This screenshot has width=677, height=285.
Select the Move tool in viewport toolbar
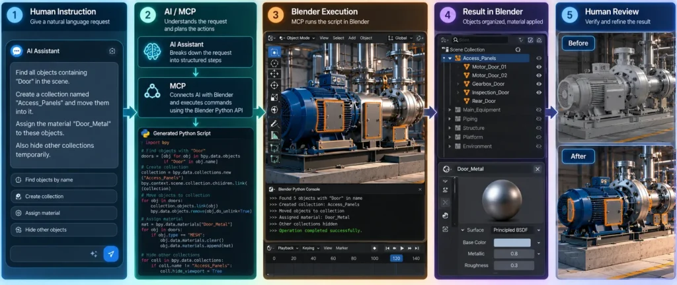tap(274, 74)
